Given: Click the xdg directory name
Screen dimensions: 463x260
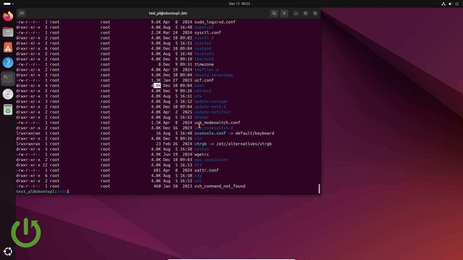Looking at the screenshot, I should coord(198,175).
